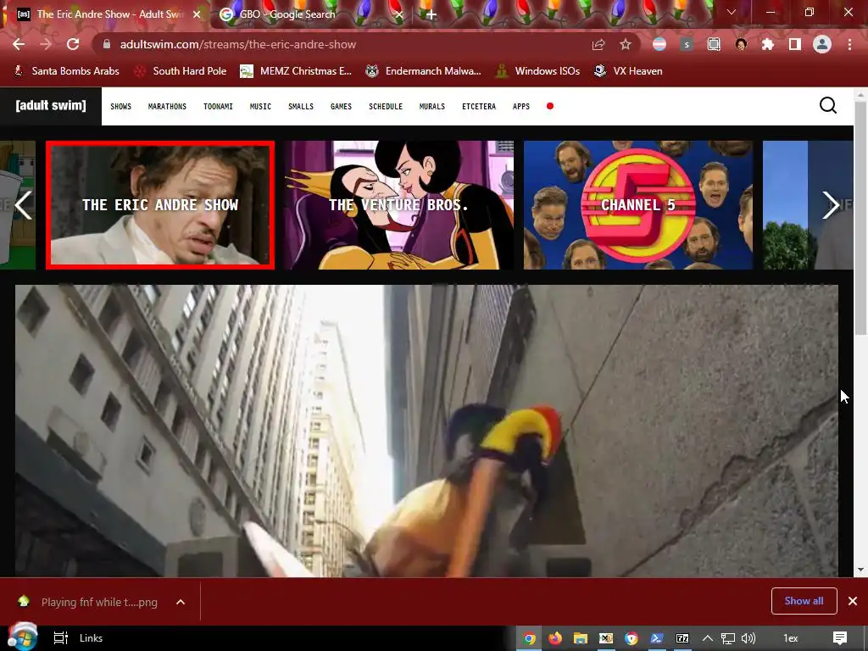Open MEMZ Christmas bookmark
868x651 pixels.
[x=296, y=71]
